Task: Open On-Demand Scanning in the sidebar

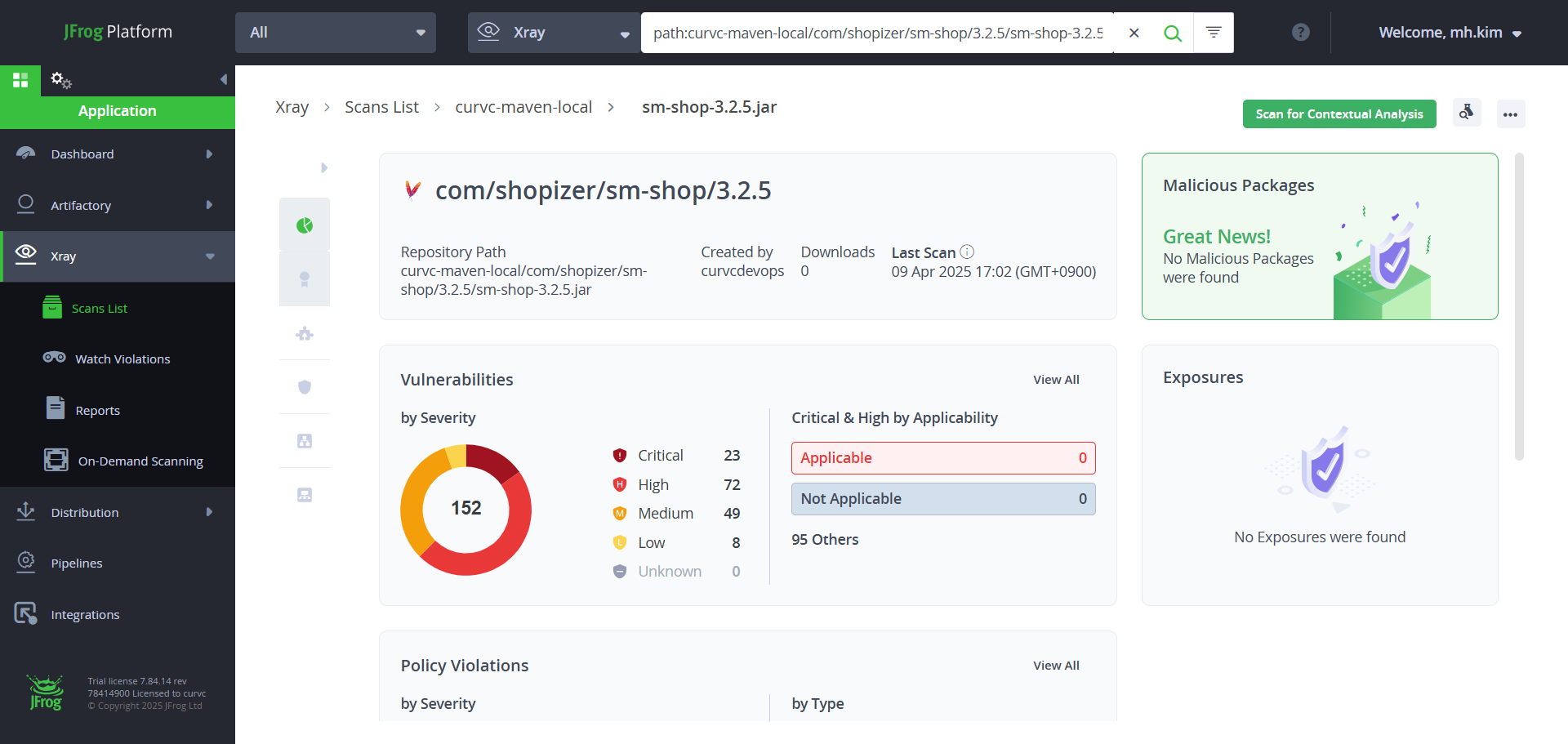Action: pyautogui.click(x=140, y=461)
